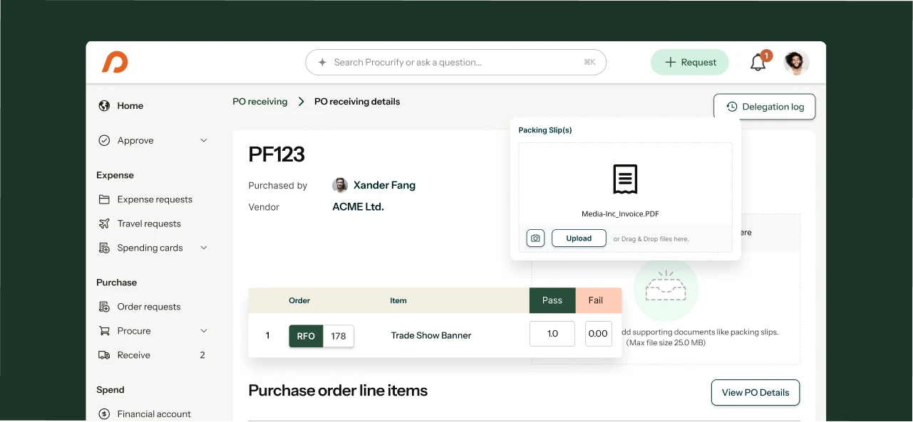Click the plus icon on Request button
This screenshot has width=913, height=422.
(670, 63)
